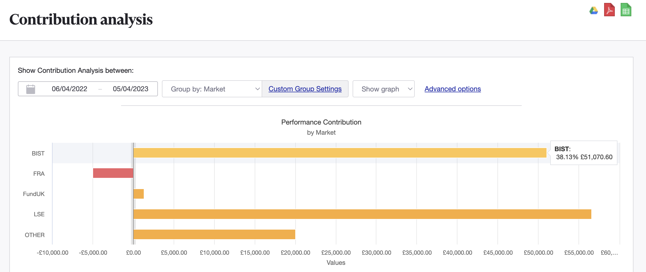The height and width of the screenshot is (272, 646).
Task: Click the red FRA negative bar
Action: [113, 173]
